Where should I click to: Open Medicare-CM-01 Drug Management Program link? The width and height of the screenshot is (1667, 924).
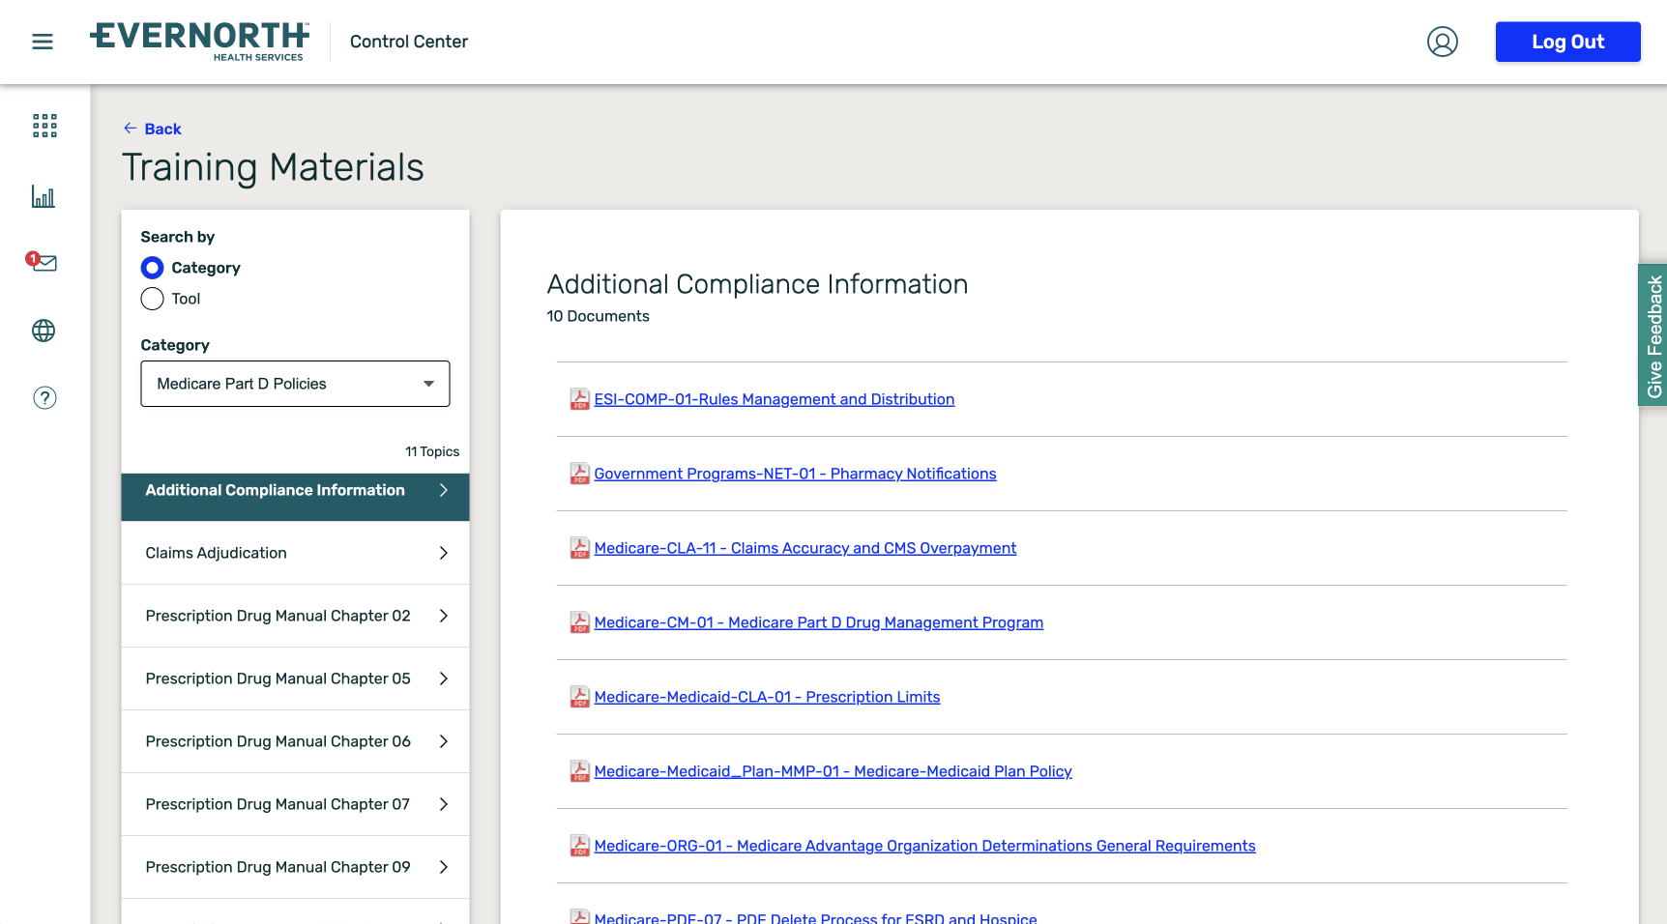(818, 622)
